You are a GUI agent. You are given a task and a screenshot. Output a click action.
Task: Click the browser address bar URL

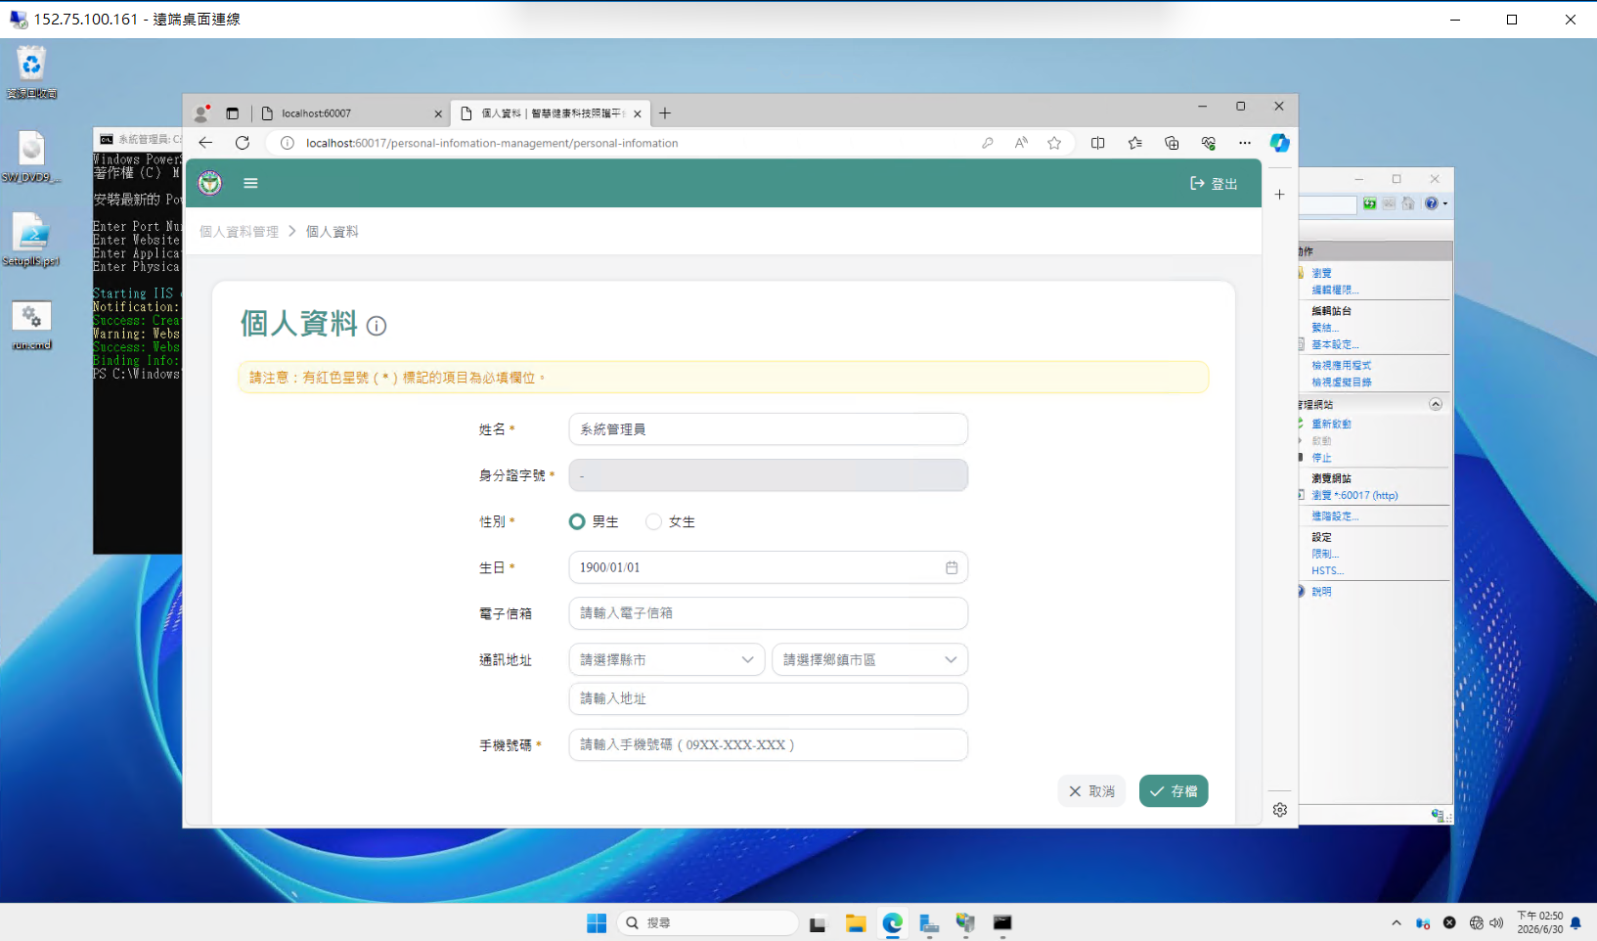pos(492,143)
